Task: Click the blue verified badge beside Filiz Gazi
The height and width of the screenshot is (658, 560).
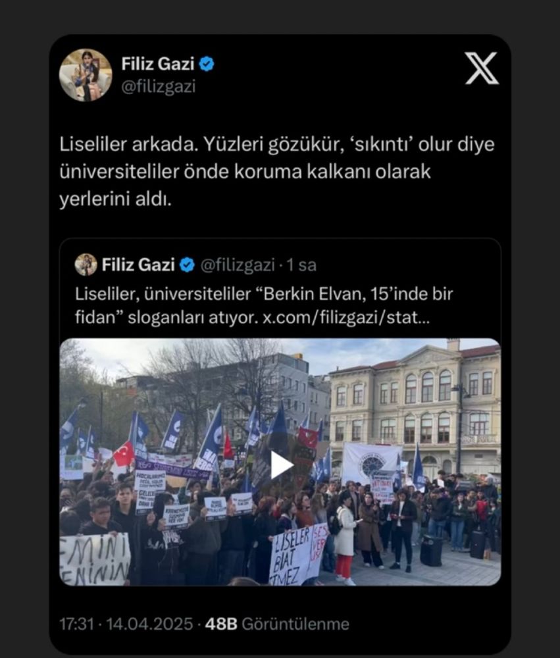Action: coord(206,64)
